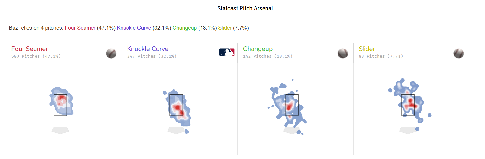Click the Knuckle Curve card title

coord(148,49)
